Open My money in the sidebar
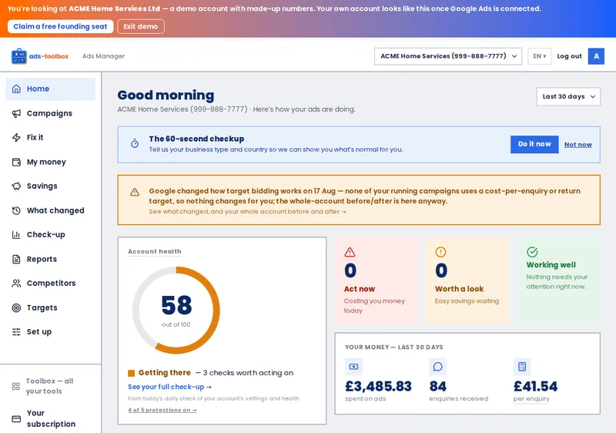 51,162
